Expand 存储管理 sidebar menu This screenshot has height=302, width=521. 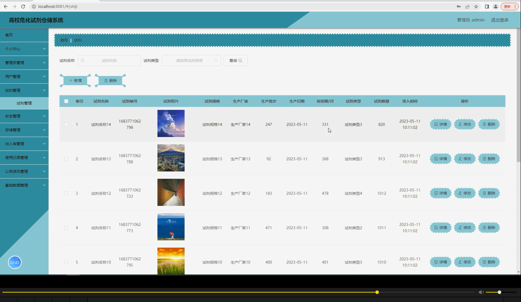point(24,130)
